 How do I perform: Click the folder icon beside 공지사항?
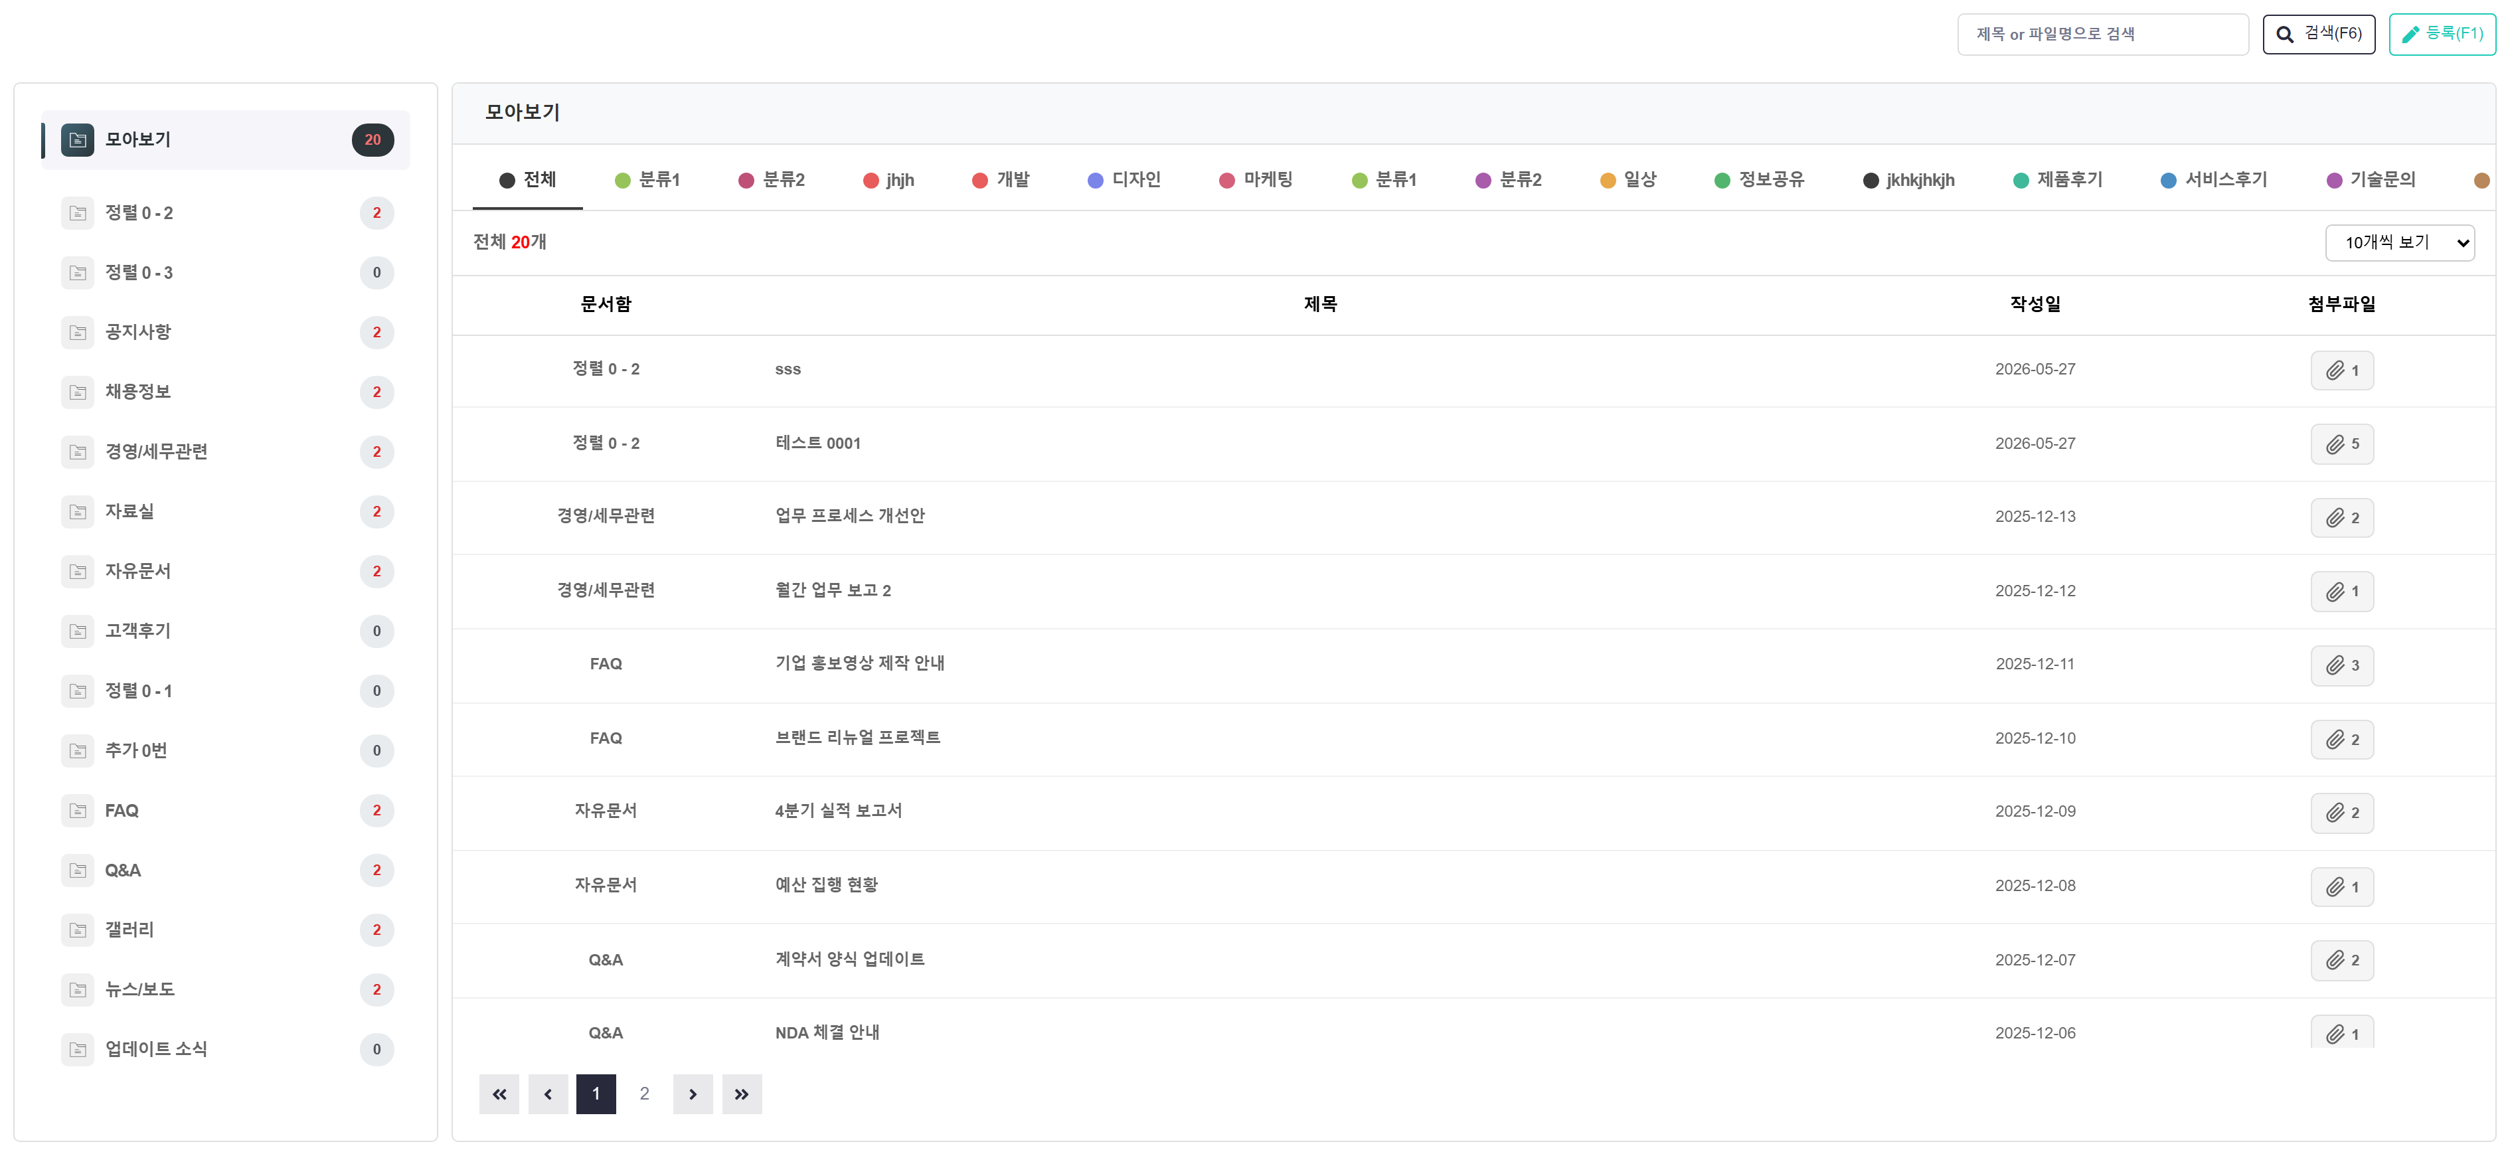click(78, 333)
